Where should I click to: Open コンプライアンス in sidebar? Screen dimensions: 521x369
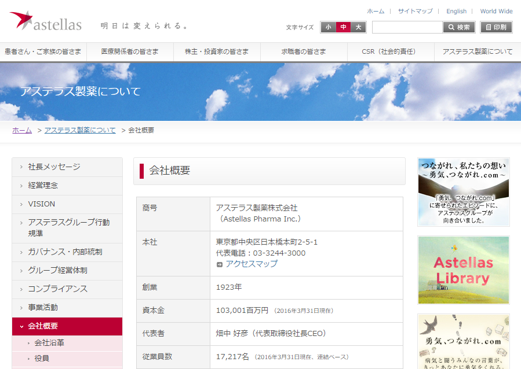(67, 289)
